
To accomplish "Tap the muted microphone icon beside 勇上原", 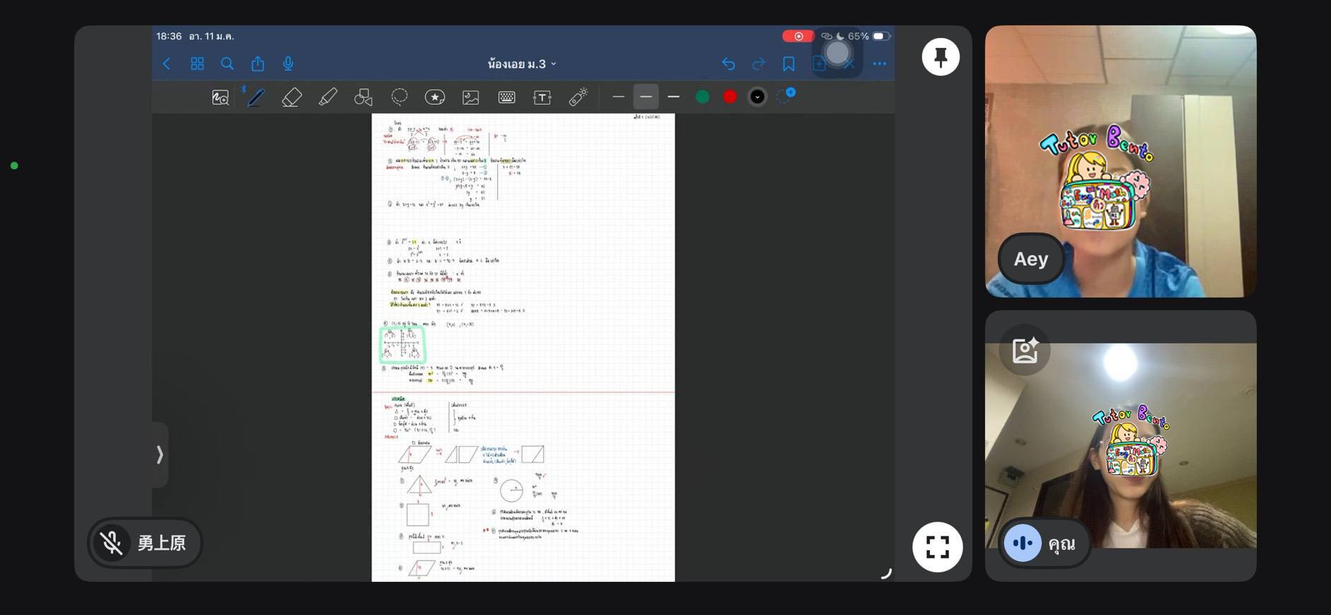I will click(x=112, y=543).
